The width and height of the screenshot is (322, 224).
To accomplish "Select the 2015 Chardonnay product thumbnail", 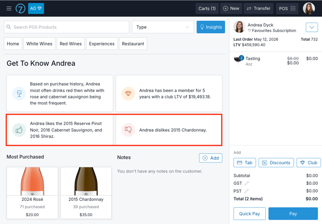I will (x=86, y=181).
